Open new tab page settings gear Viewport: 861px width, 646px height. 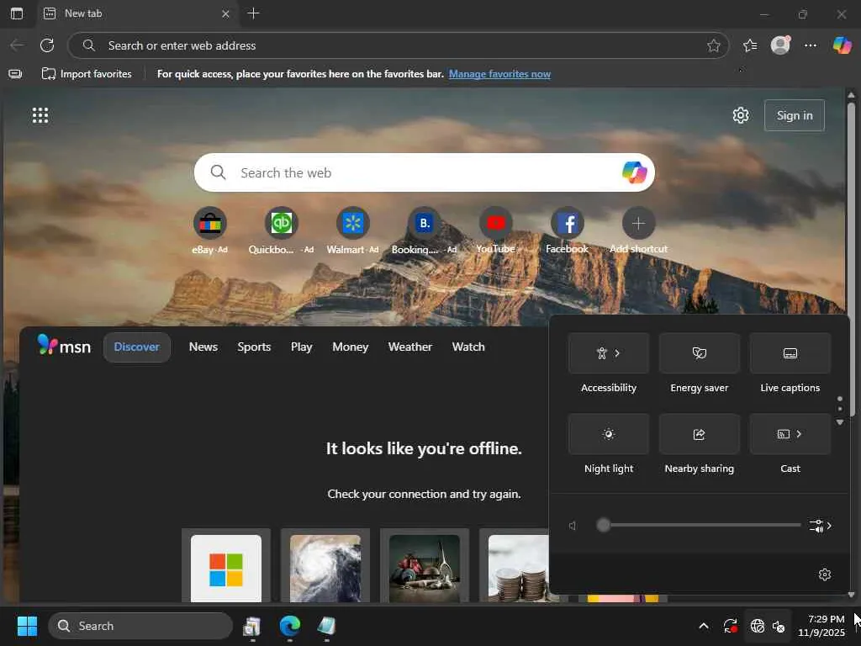[x=741, y=115]
